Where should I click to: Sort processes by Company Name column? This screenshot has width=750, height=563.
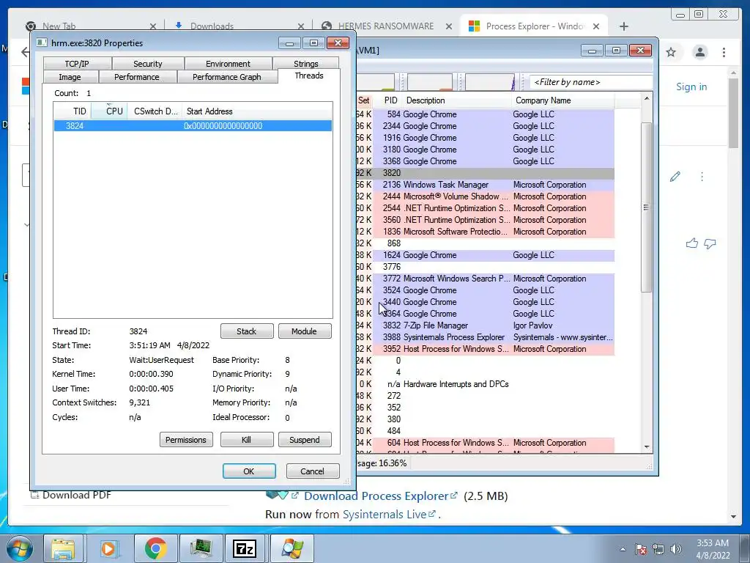tap(563, 100)
